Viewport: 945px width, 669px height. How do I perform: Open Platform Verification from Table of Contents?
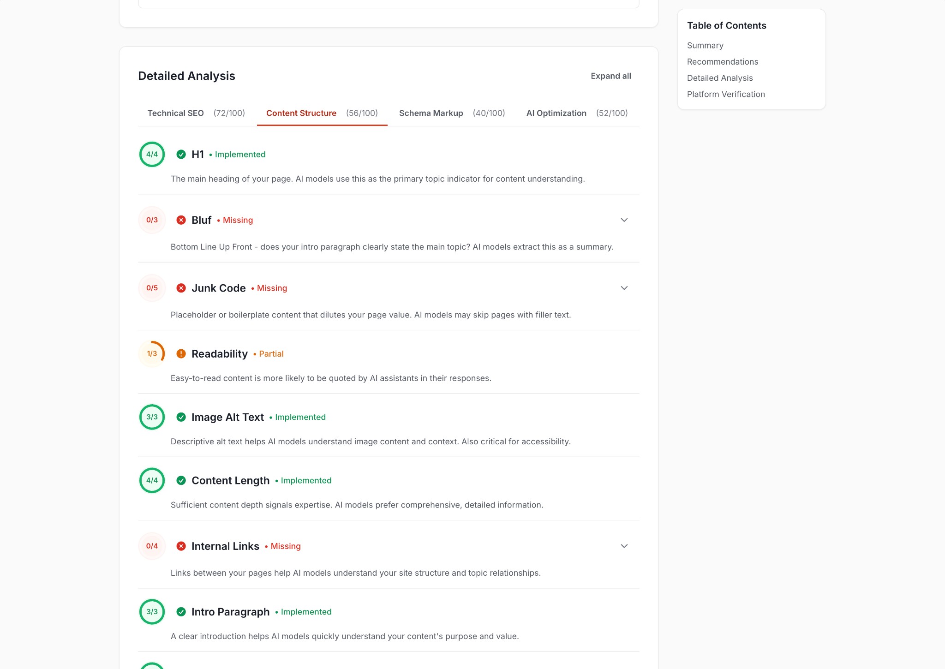pos(726,94)
